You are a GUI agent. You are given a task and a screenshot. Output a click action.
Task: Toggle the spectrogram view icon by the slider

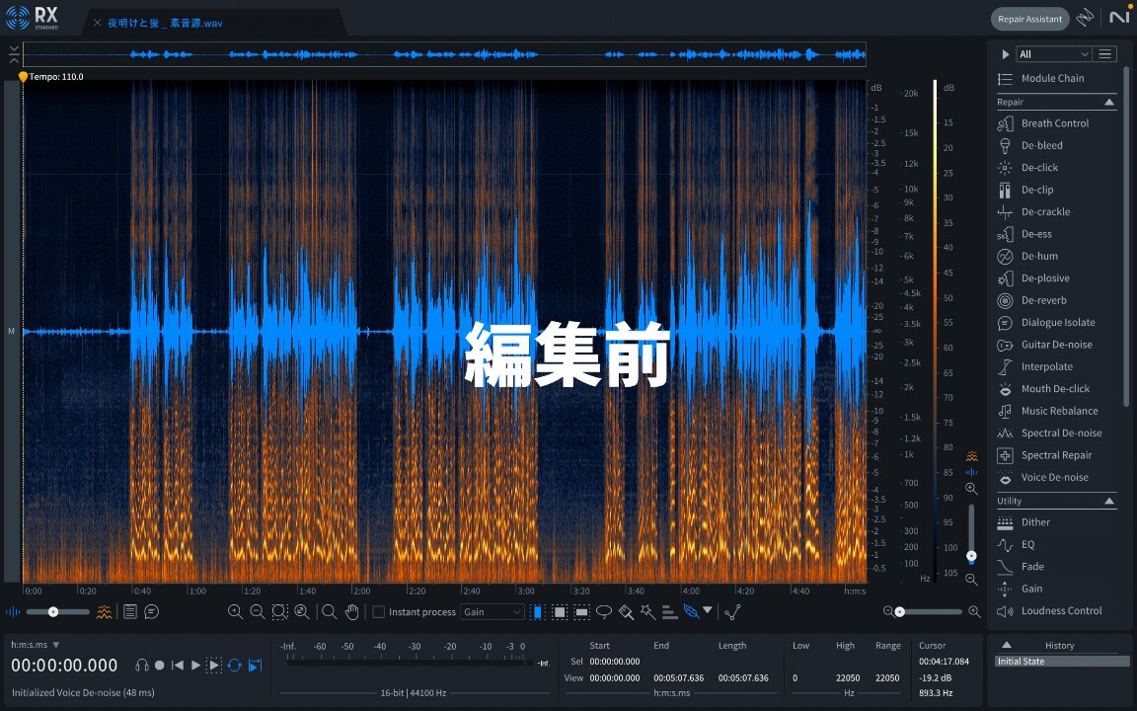tap(105, 612)
